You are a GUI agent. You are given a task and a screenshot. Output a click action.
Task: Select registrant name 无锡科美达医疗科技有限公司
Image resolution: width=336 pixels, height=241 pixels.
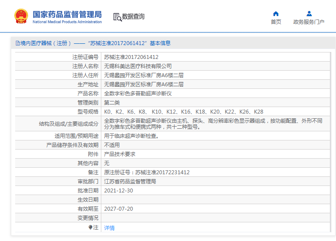tap(138, 66)
